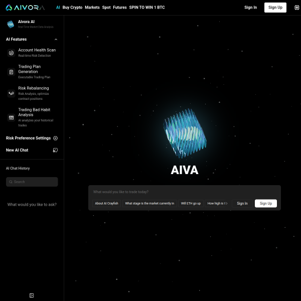Start a New AI Chat

pyautogui.click(x=32, y=150)
